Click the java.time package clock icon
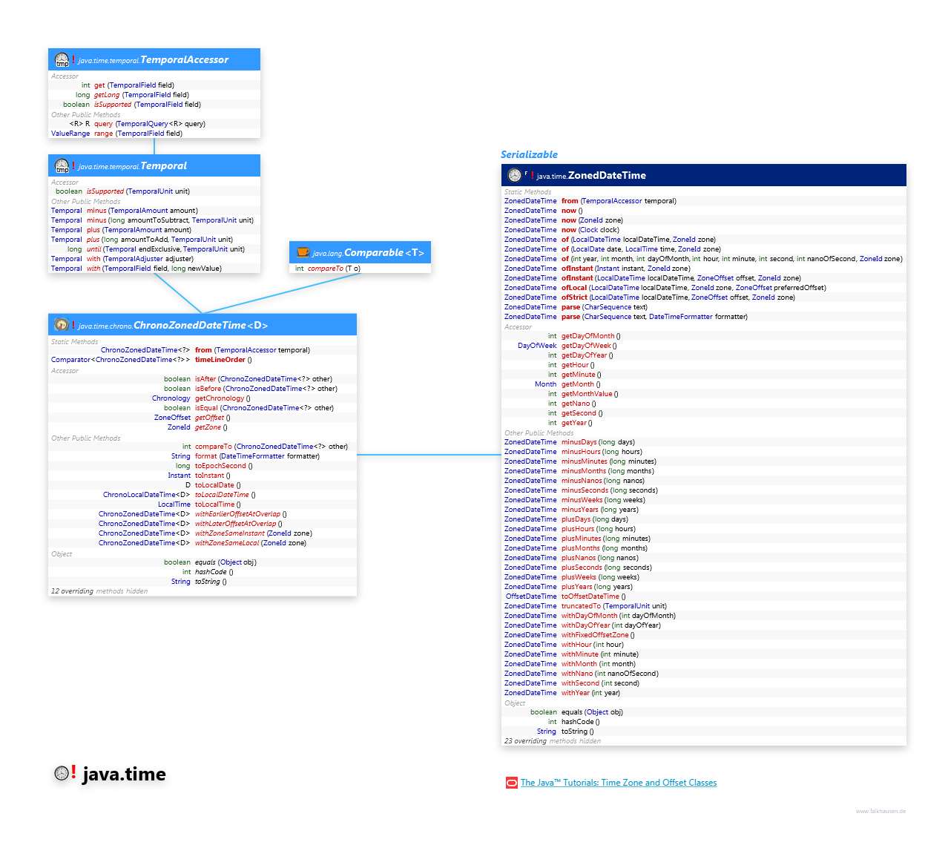 point(61,774)
